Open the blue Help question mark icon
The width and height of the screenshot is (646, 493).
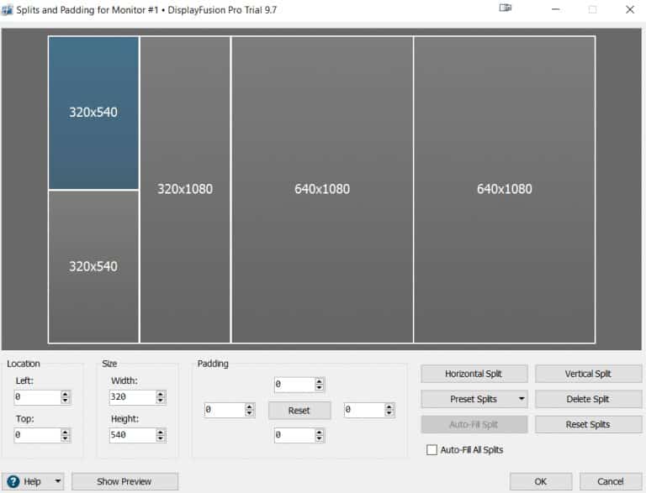[x=13, y=481]
